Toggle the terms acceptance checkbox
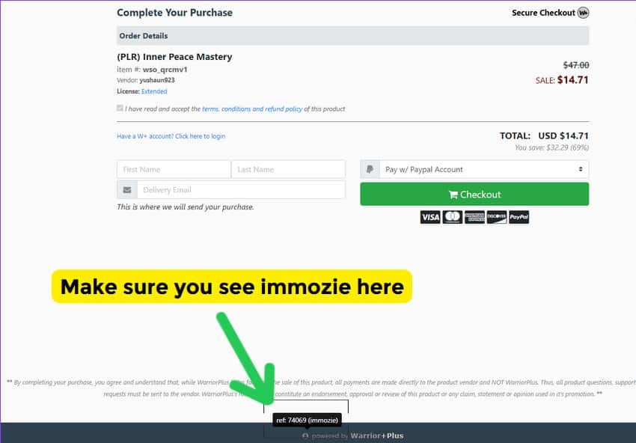The width and height of the screenshot is (636, 443). point(120,108)
